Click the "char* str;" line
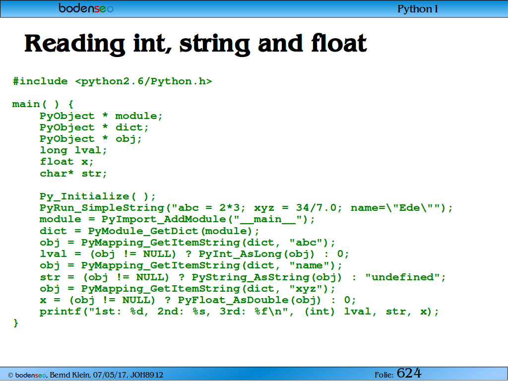This screenshot has height=381, width=508. [x=73, y=173]
